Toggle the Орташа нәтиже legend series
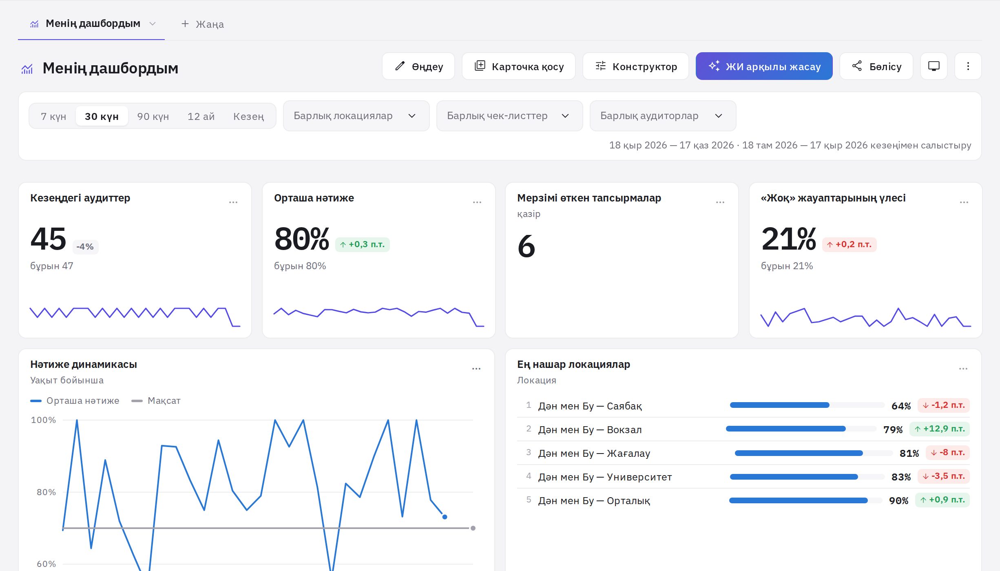 (75, 401)
